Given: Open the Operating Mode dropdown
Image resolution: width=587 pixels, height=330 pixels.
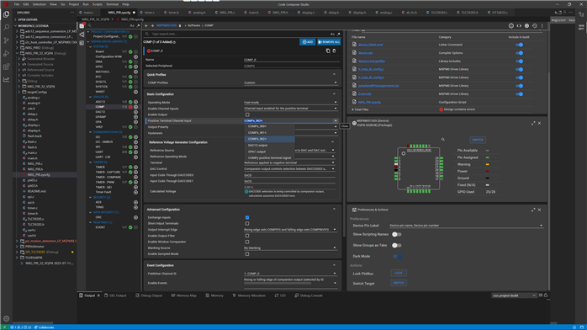Looking at the screenshot, I should click(x=290, y=102).
